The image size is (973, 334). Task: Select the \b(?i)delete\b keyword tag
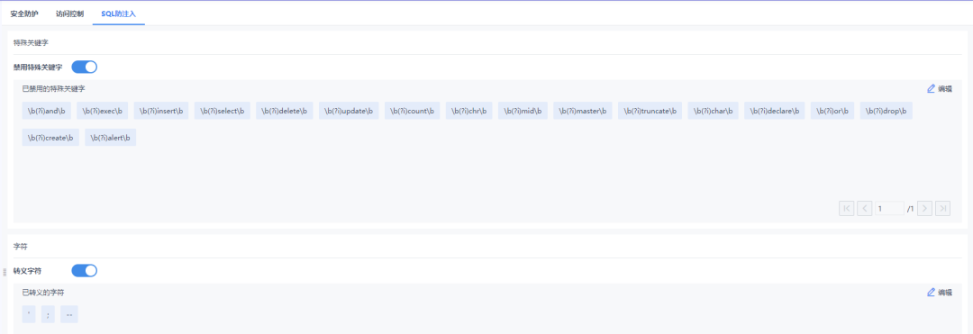284,111
